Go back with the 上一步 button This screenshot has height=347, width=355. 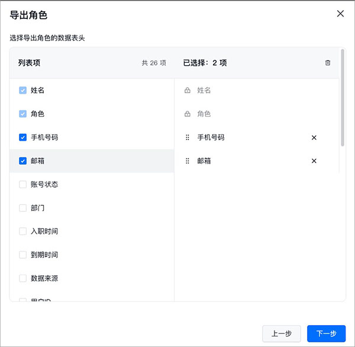click(x=282, y=333)
